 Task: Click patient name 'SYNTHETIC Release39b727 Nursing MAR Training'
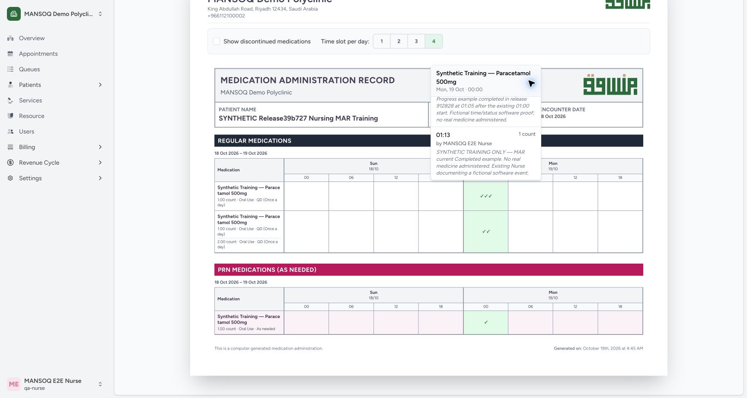click(298, 118)
